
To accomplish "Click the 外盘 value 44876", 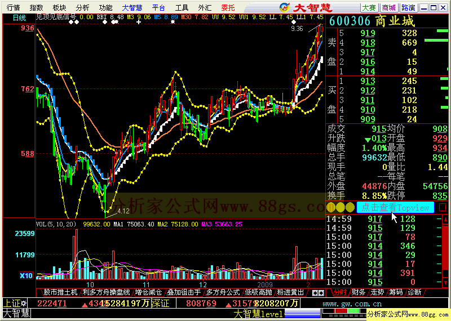I will (x=374, y=186).
